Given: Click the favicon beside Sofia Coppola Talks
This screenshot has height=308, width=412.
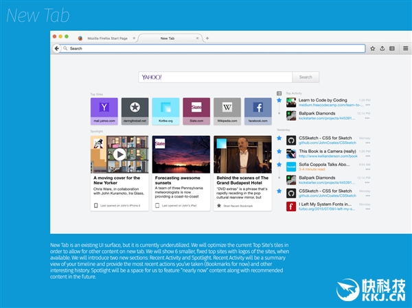Looking at the screenshot, I should [x=291, y=167].
